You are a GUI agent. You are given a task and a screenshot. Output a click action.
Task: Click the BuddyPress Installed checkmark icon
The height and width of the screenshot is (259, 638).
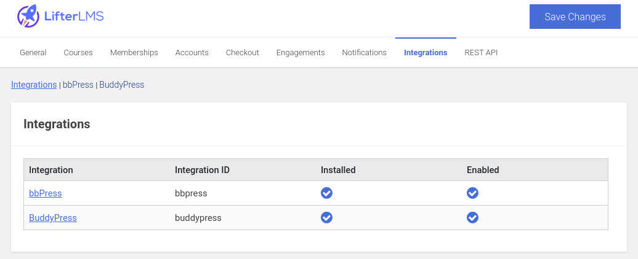tap(326, 217)
